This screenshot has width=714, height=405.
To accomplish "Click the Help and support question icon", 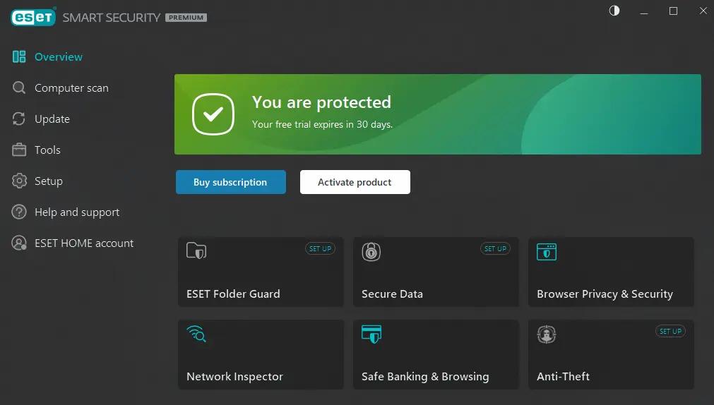I will coord(19,212).
